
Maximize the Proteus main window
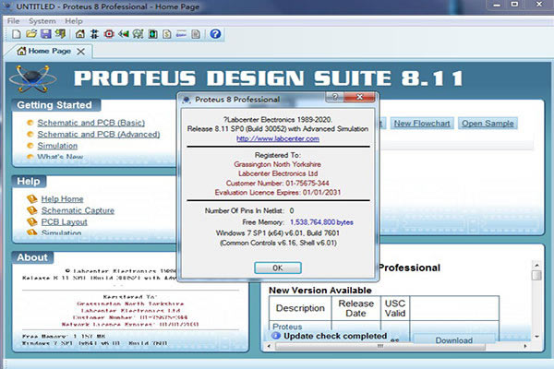coord(515,5)
